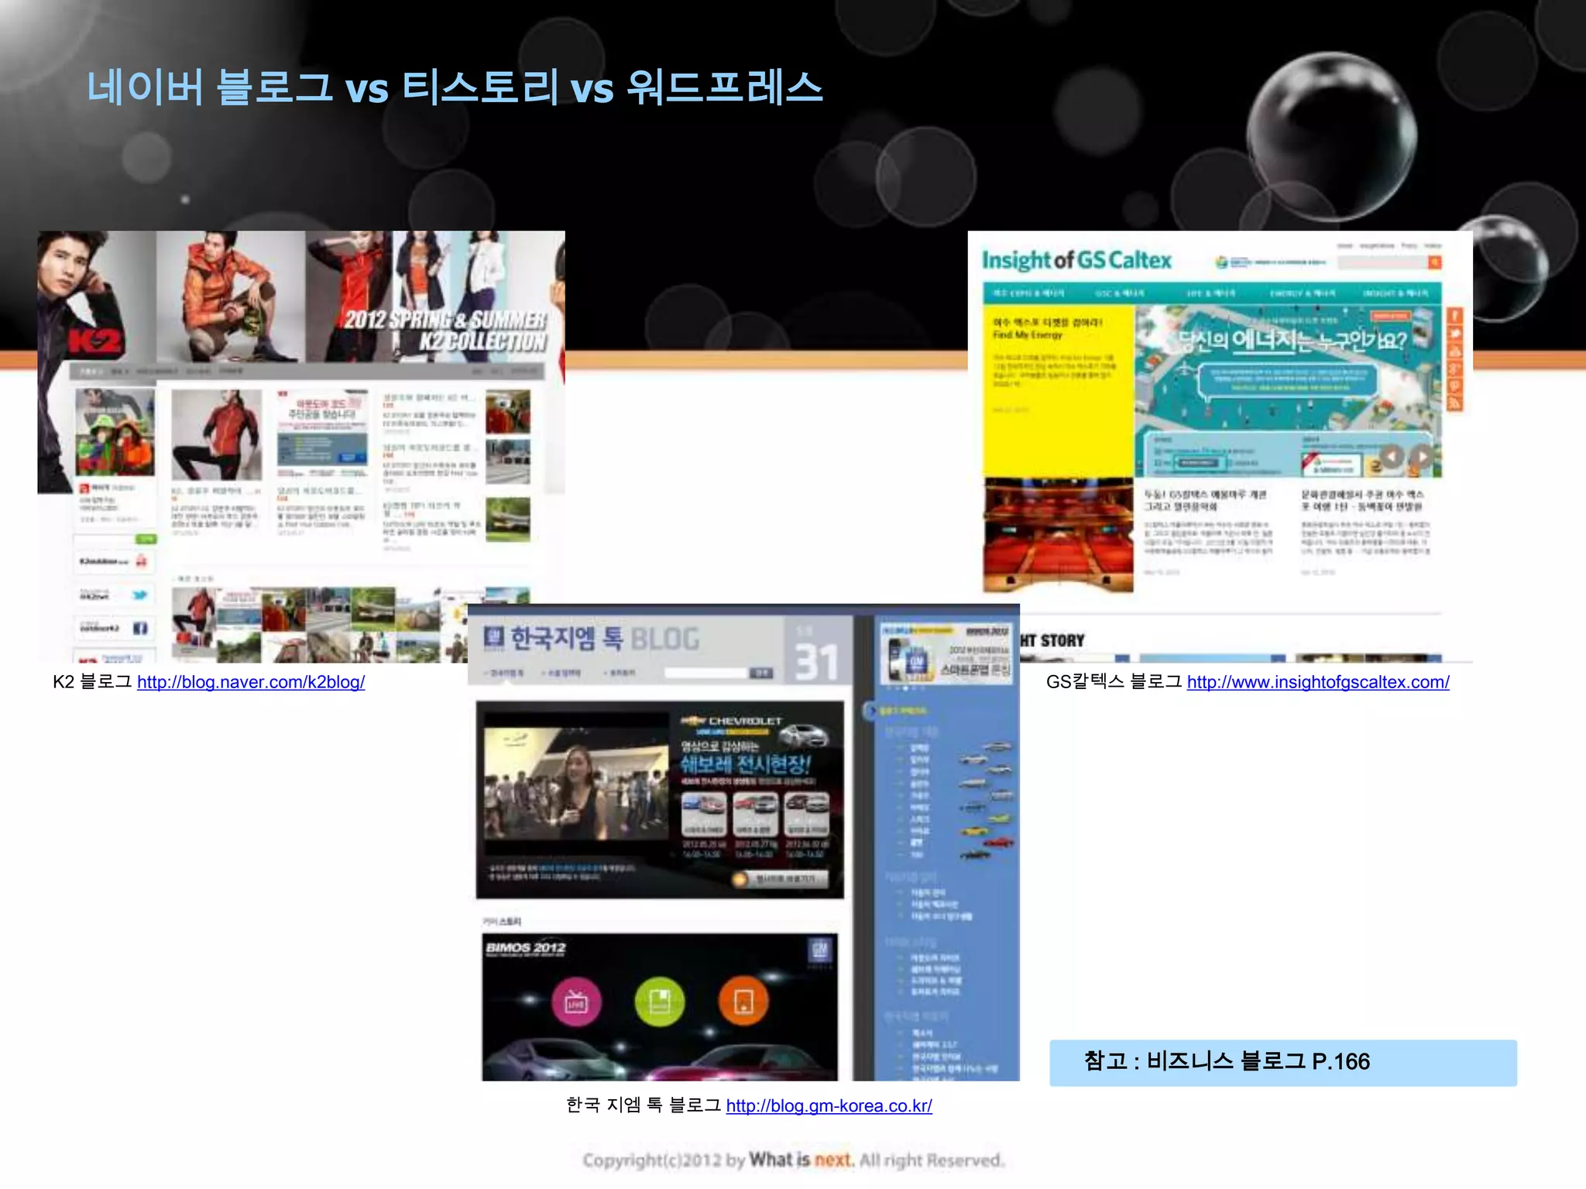Image resolution: width=1586 pixels, height=1189 pixels.
Task: Click the Twitter icon in orange GS Caltex sidebar
Action: (x=1454, y=334)
